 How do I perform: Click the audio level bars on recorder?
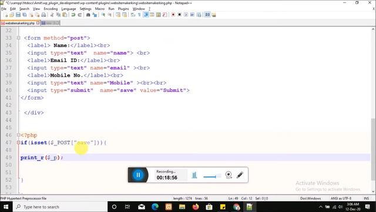(x=194, y=175)
